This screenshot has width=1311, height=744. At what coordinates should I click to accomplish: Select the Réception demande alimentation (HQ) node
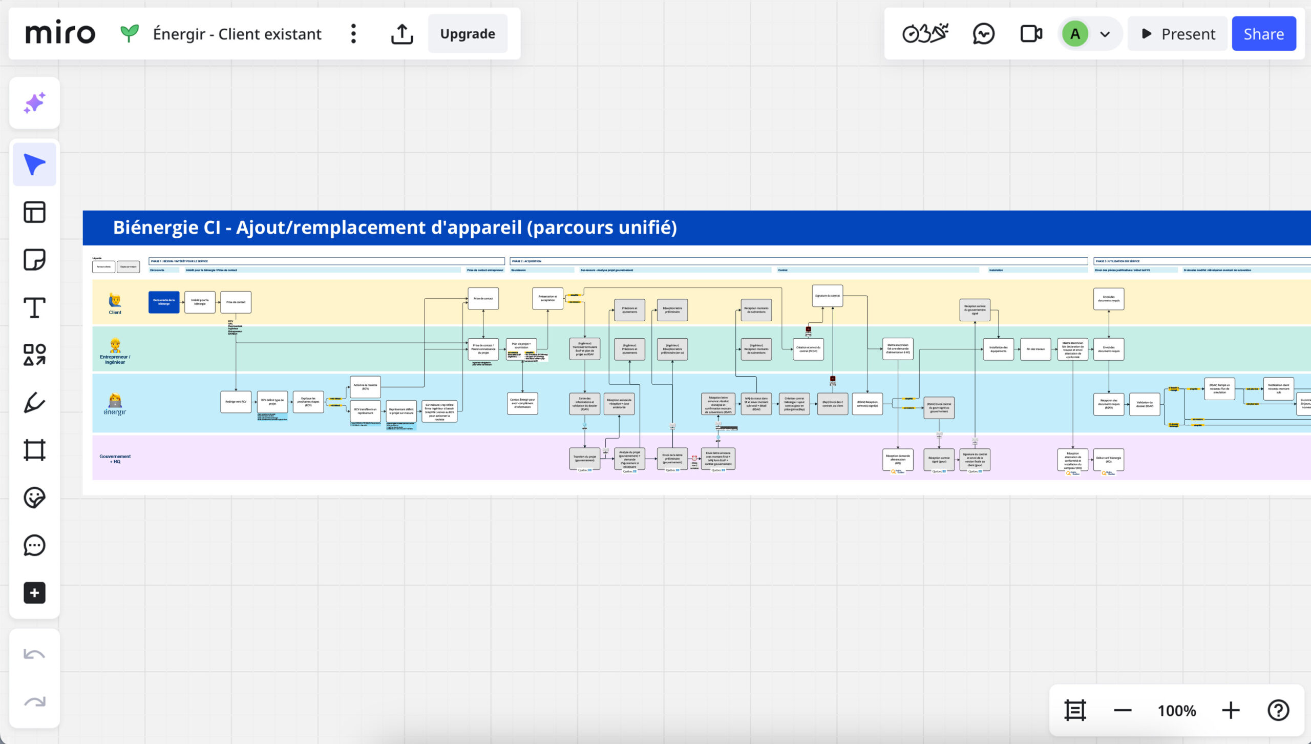click(898, 460)
